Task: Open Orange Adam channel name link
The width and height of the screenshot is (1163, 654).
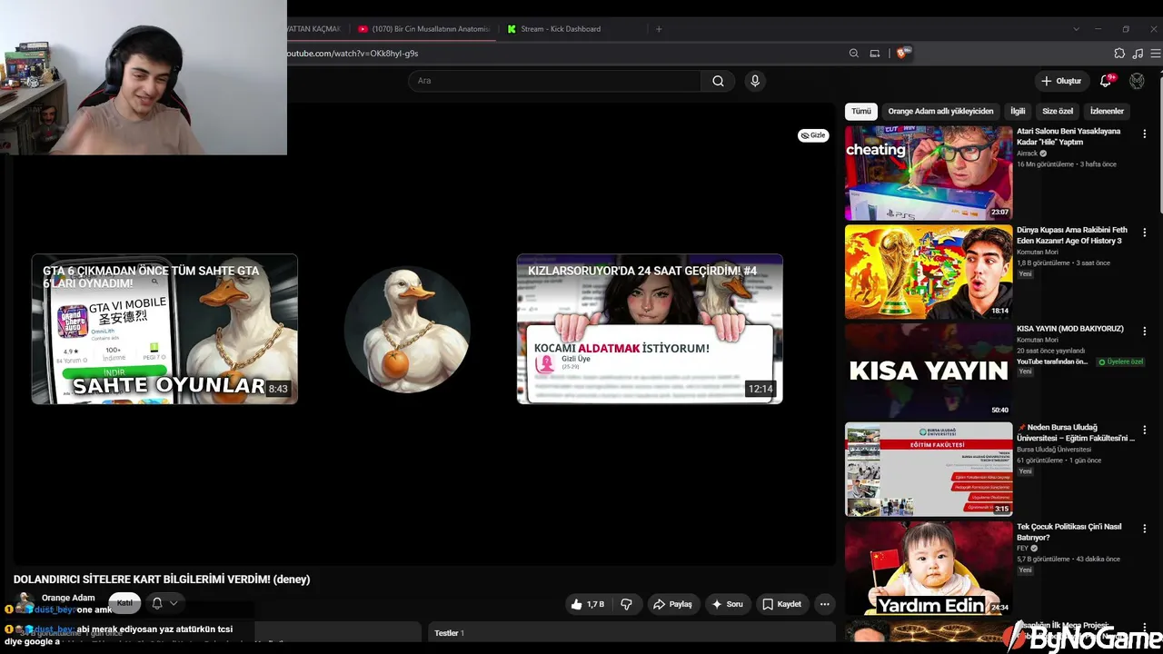Action: [68, 598]
